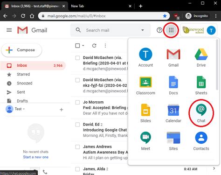Show search options dropdown arrow
Screen dimensions: 221x175
coord(143,30)
